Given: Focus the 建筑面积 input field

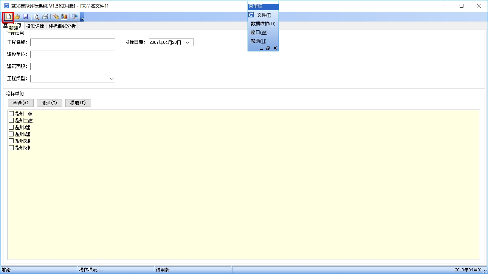Looking at the screenshot, I should [x=73, y=67].
